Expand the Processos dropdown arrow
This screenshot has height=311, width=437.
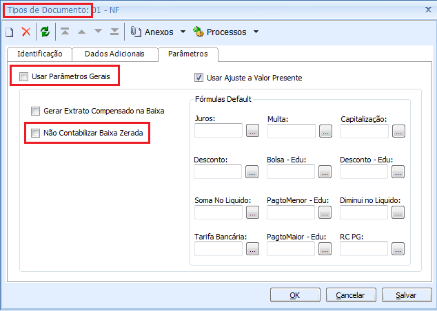(256, 32)
